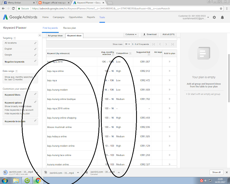Sort by Keyword (by relevance) column

coord(58,54)
